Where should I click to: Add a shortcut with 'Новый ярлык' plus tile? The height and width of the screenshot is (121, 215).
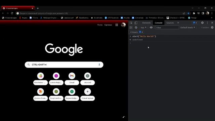point(87,94)
